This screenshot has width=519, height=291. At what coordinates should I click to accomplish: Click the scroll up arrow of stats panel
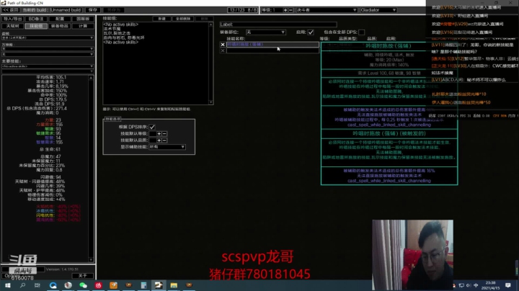tap(91, 78)
